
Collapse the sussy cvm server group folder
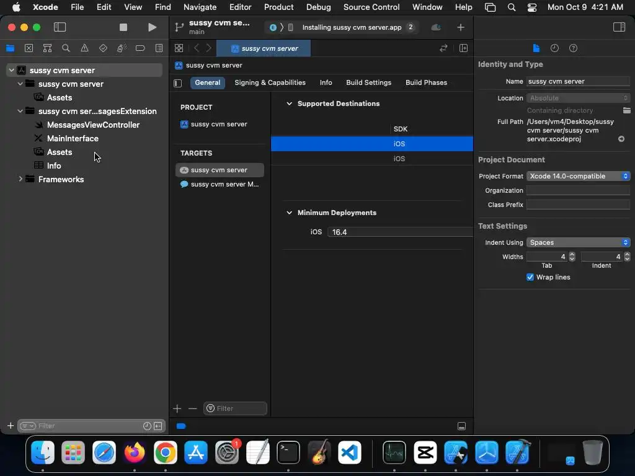coord(20,84)
